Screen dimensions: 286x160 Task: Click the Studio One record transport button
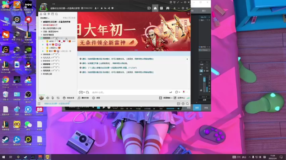[x=109, y=108]
